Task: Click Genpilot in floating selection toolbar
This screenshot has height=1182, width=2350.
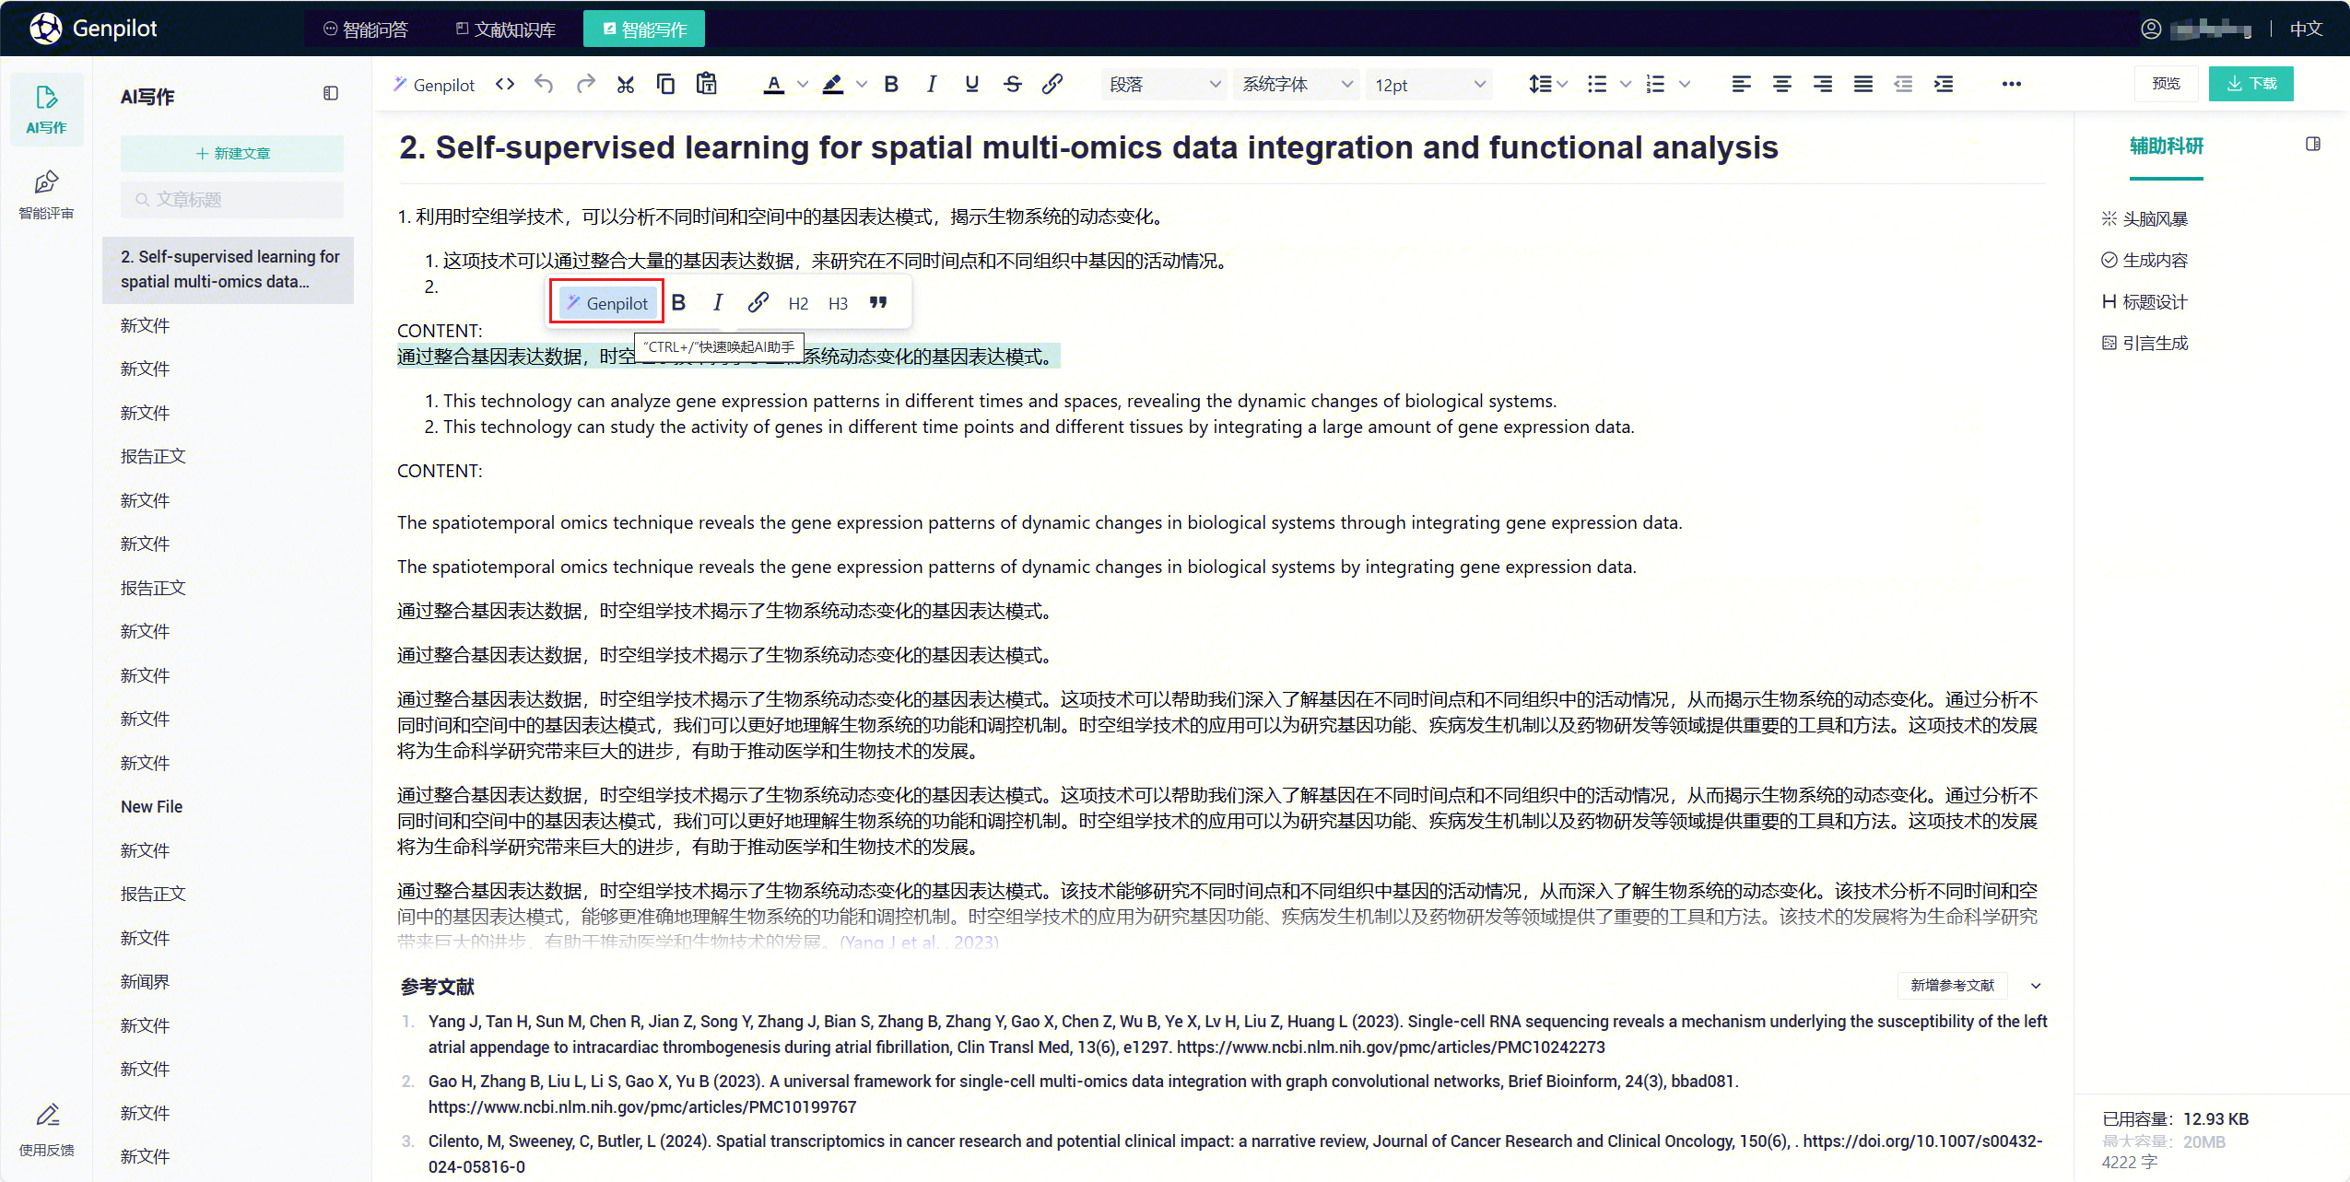Action: (x=608, y=303)
